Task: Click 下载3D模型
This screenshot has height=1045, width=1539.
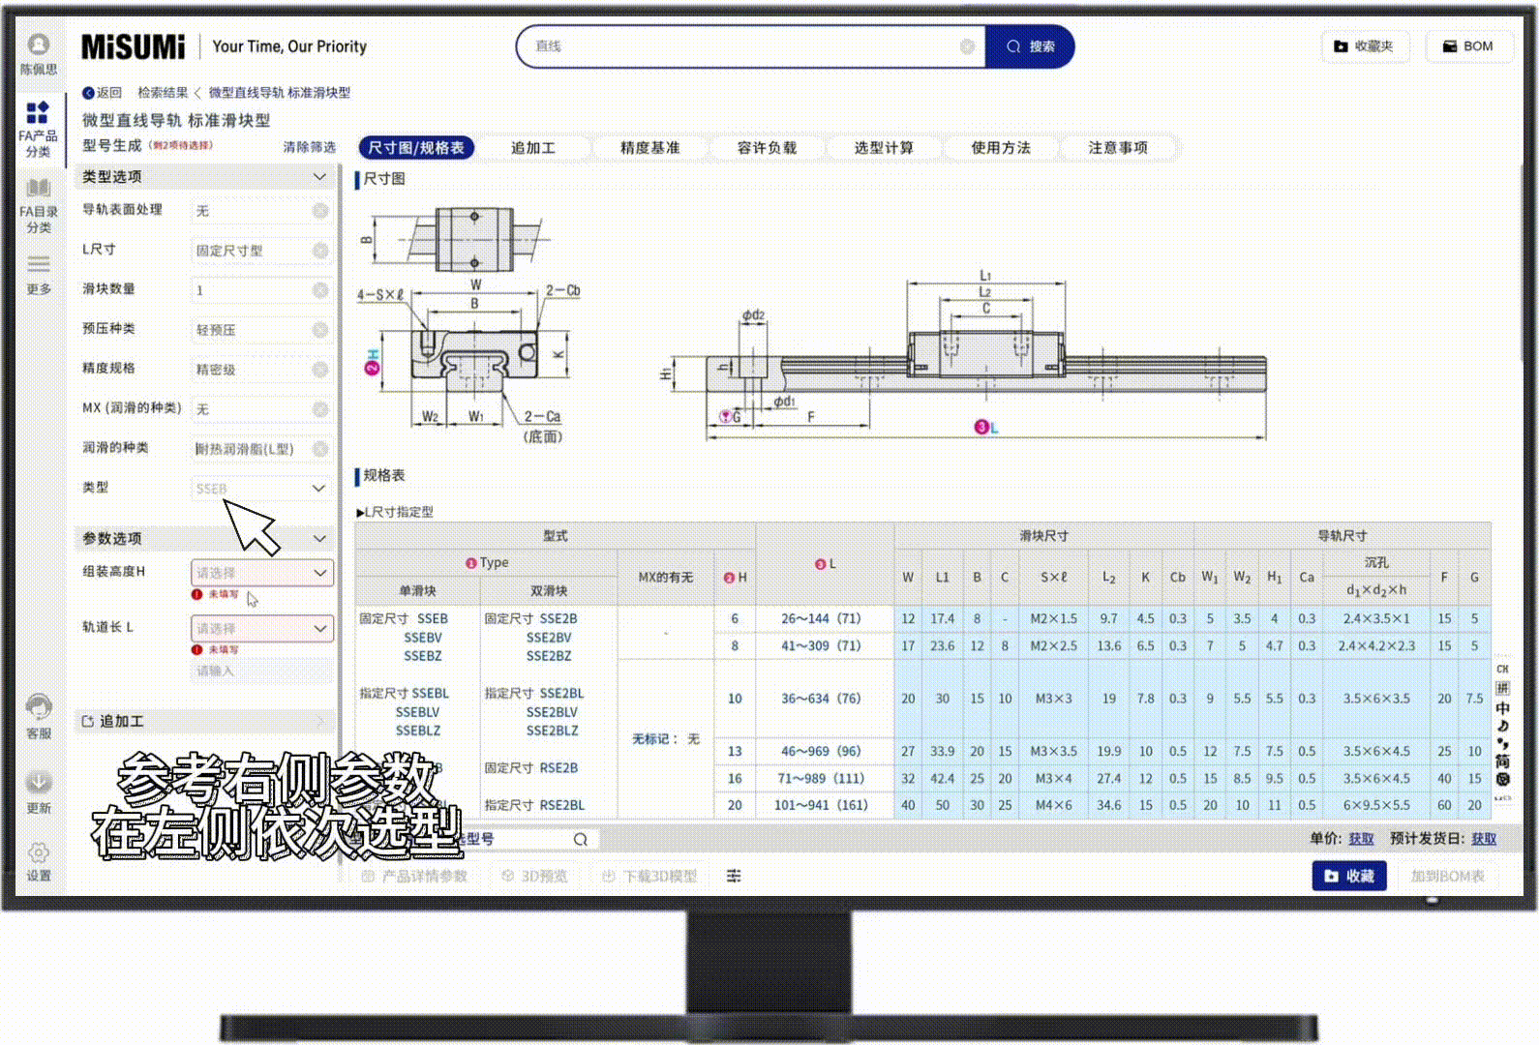Action: point(649,876)
